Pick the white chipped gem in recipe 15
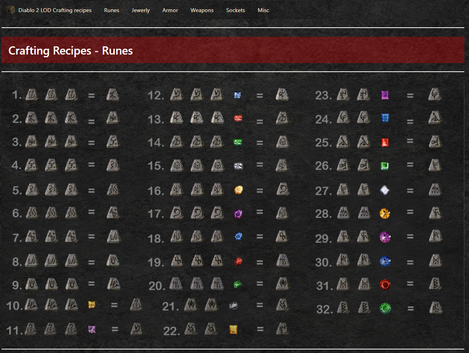This screenshot has height=353, width=469. (238, 166)
